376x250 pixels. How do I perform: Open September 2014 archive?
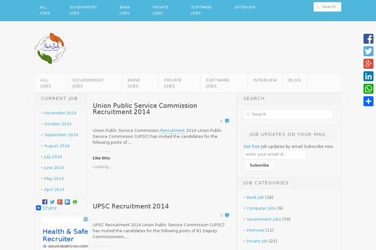point(61,135)
